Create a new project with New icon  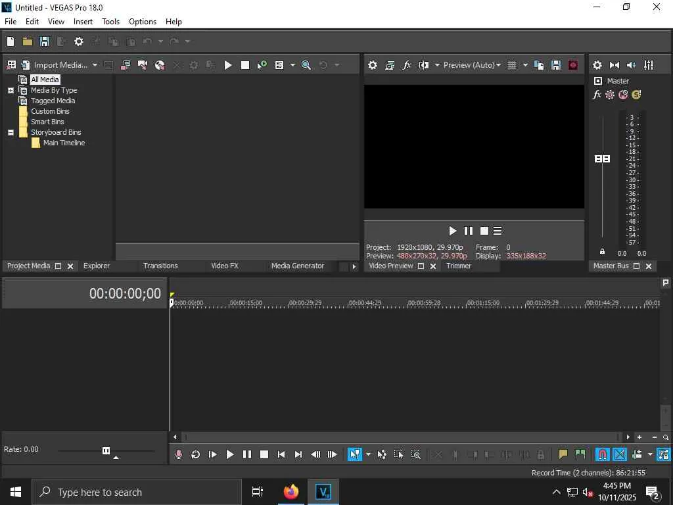pos(11,41)
